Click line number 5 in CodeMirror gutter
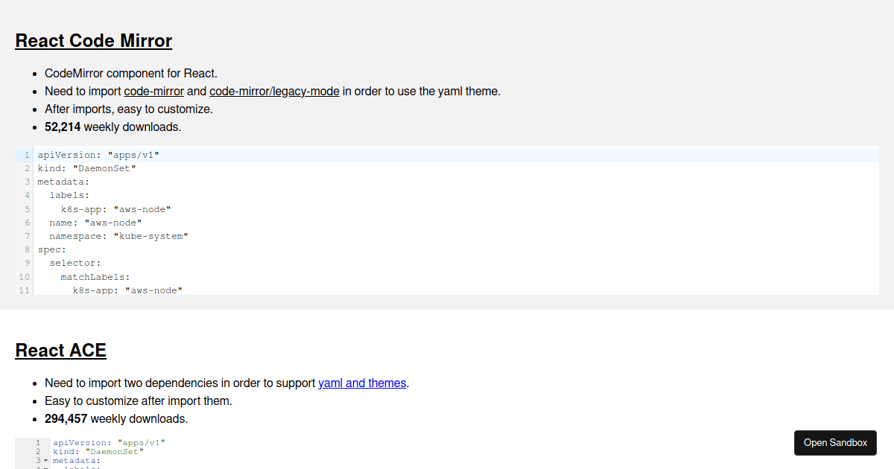 coord(26,209)
